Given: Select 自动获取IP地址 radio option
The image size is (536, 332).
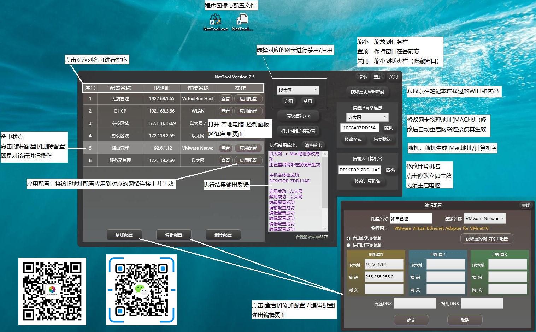Looking at the screenshot, I should click(348, 239).
